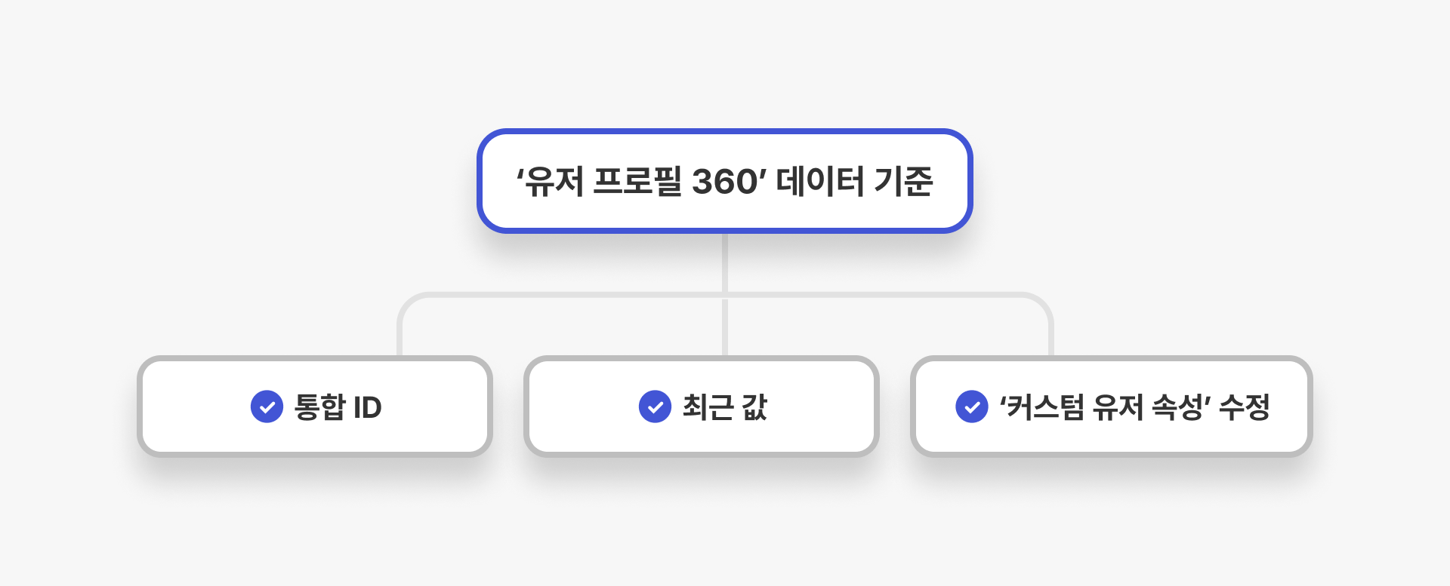
Task: Click the number 360 in the title
Action: pos(724,182)
